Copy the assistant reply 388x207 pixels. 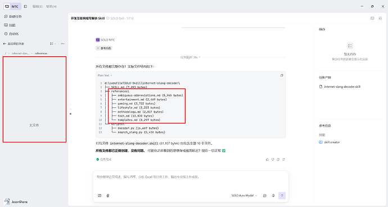click(278, 159)
